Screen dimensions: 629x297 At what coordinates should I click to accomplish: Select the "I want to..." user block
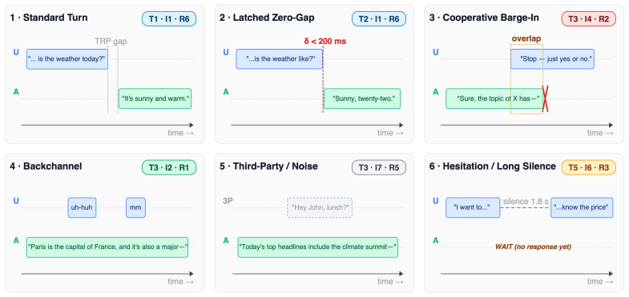[x=473, y=207]
